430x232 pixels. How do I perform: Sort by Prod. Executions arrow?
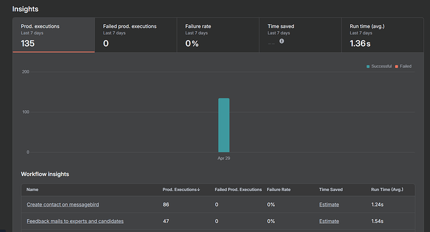point(199,190)
